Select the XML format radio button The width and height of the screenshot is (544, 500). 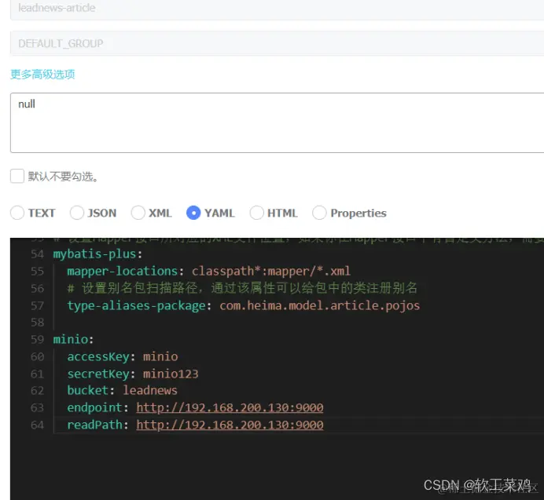(138, 213)
